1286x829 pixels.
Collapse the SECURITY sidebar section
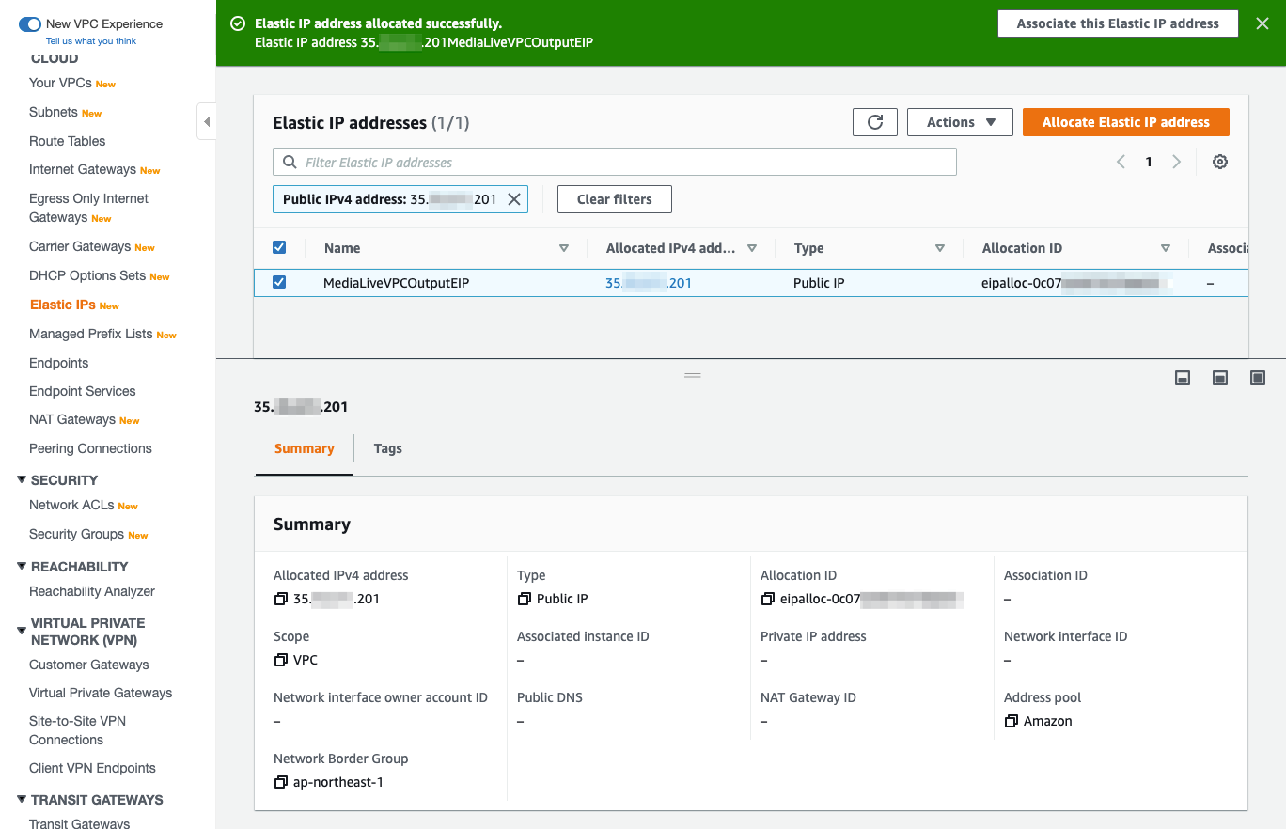(x=22, y=479)
